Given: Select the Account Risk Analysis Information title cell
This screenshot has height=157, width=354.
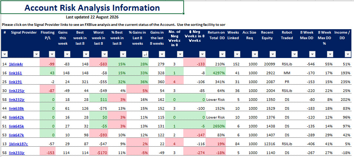Looking at the screenshot, I should pyautogui.click(x=92, y=7).
